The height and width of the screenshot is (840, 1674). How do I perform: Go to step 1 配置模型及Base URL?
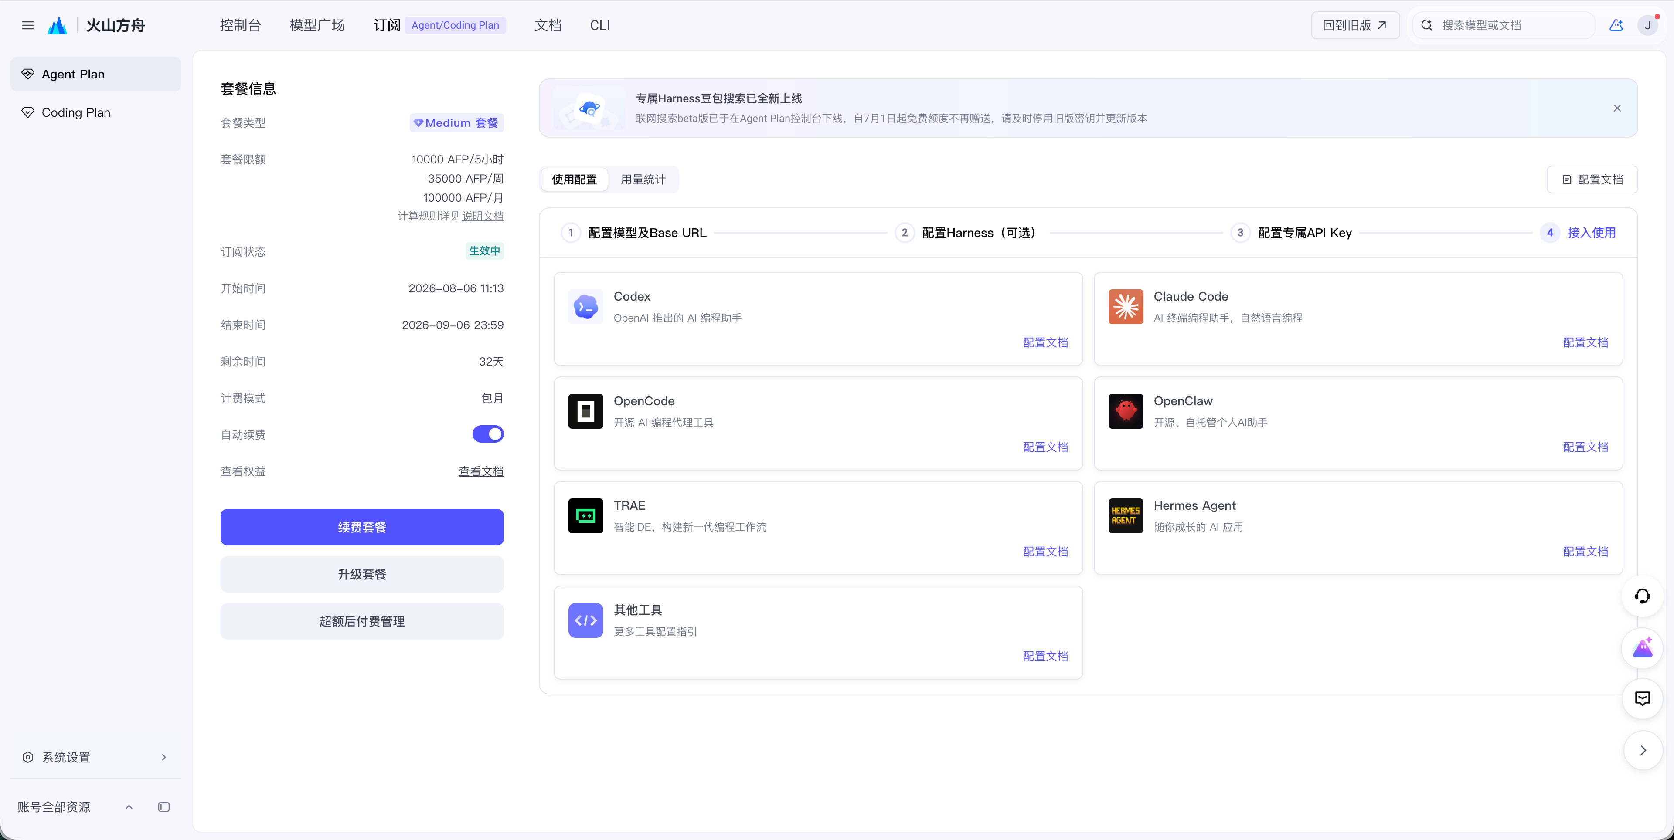pyautogui.click(x=634, y=233)
